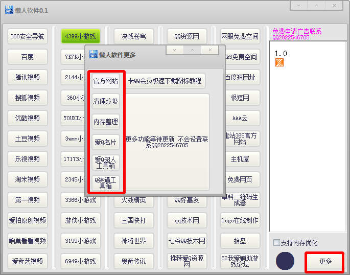Open 土豆视频 button

coord(28,139)
